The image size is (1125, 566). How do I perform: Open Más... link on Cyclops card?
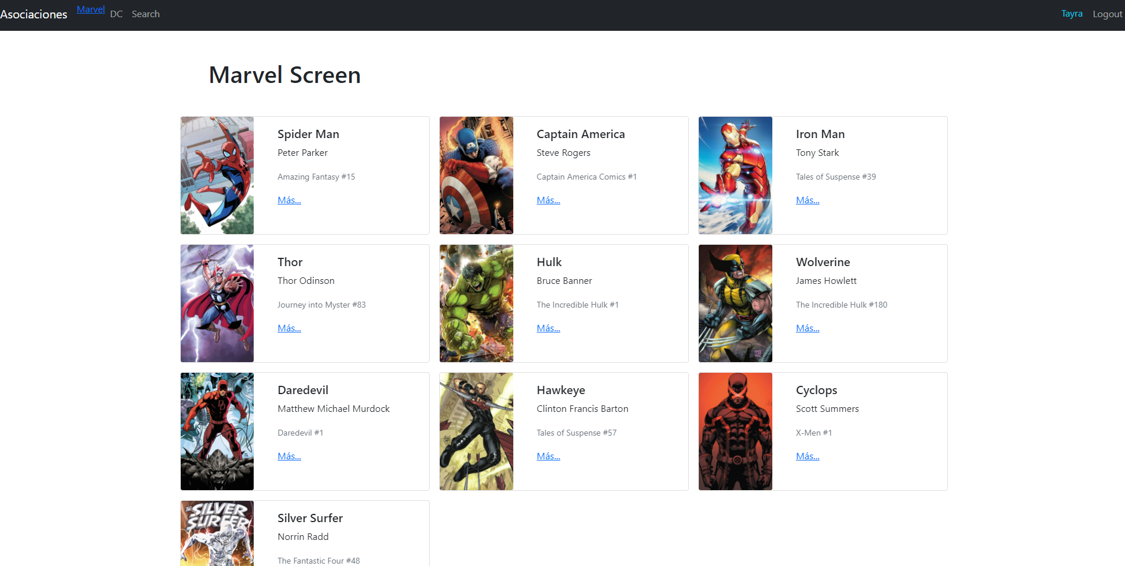coord(808,456)
